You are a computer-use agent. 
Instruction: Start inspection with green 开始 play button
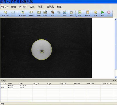point(103,13)
